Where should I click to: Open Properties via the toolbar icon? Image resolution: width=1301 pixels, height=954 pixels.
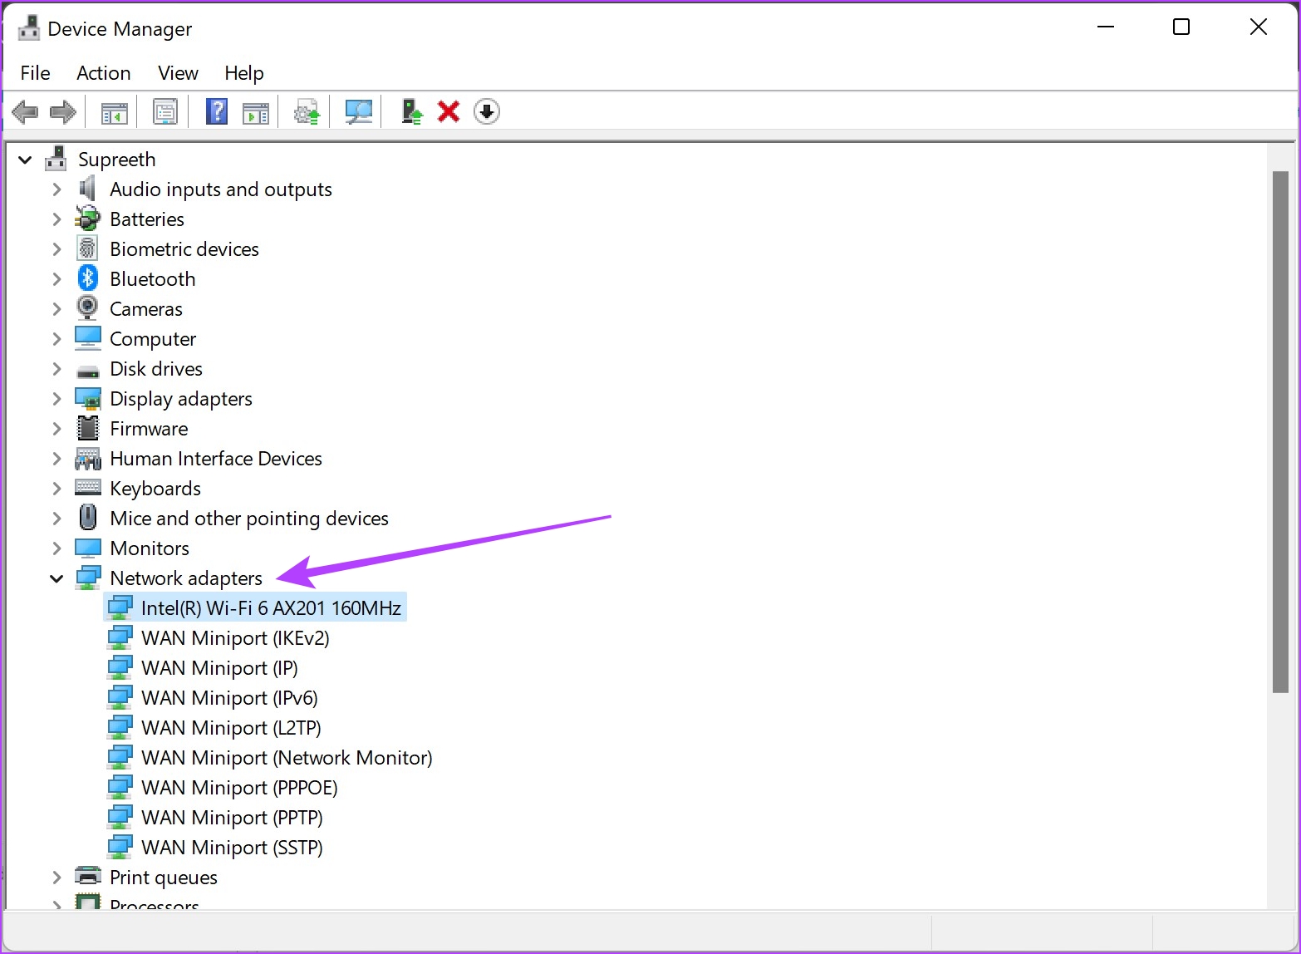click(x=165, y=111)
